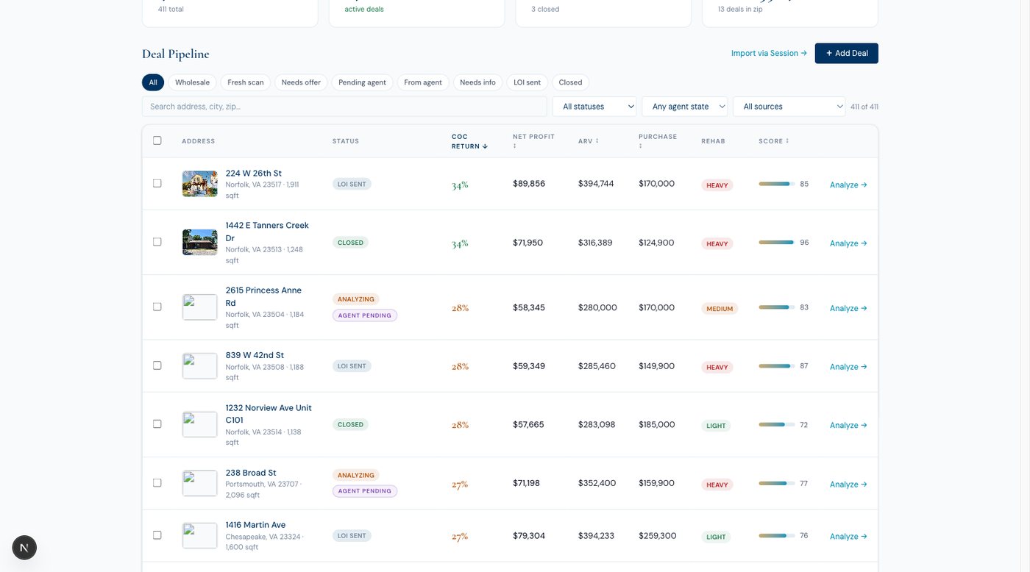Analyze the 224 W 26th St deal

pyautogui.click(x=848, y=185)
